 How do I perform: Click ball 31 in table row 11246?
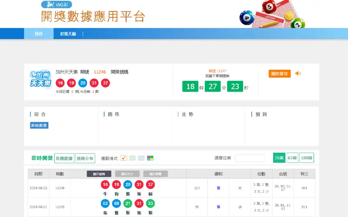click(x=139, y=184)
